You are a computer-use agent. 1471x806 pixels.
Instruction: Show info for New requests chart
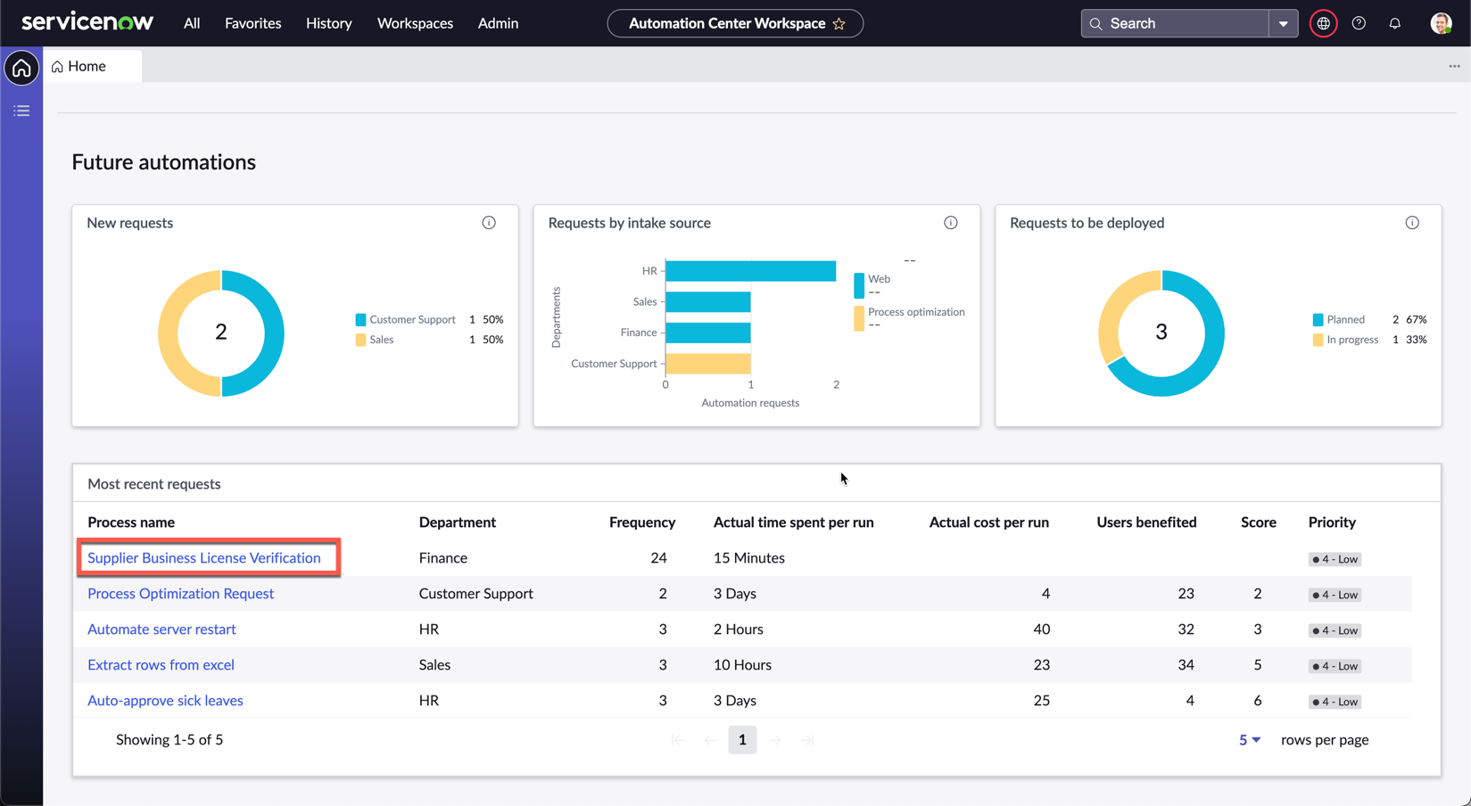pyautogui.click(x=489, y=223)
